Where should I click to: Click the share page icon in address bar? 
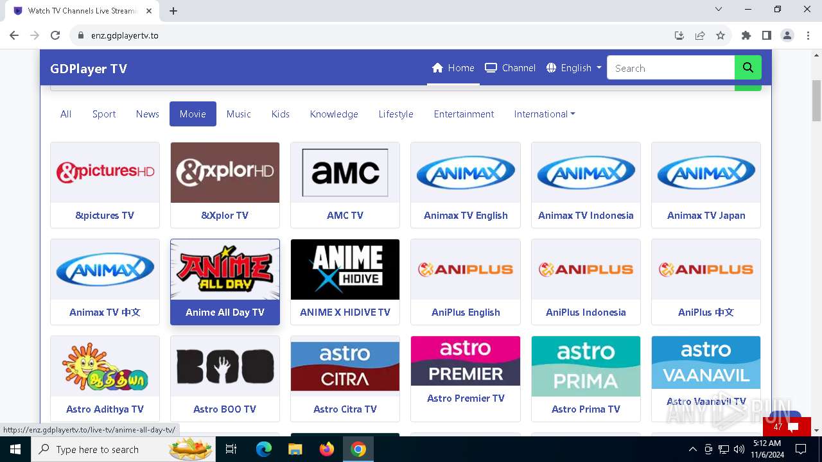click(700, 35)
